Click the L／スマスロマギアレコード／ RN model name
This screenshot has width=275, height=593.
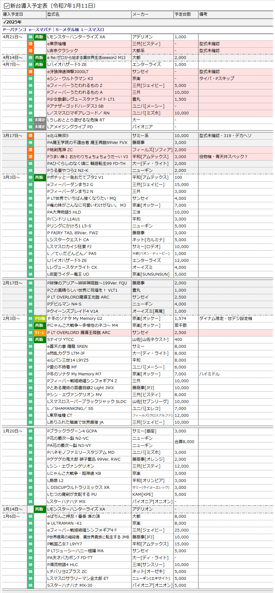point(78,113)
